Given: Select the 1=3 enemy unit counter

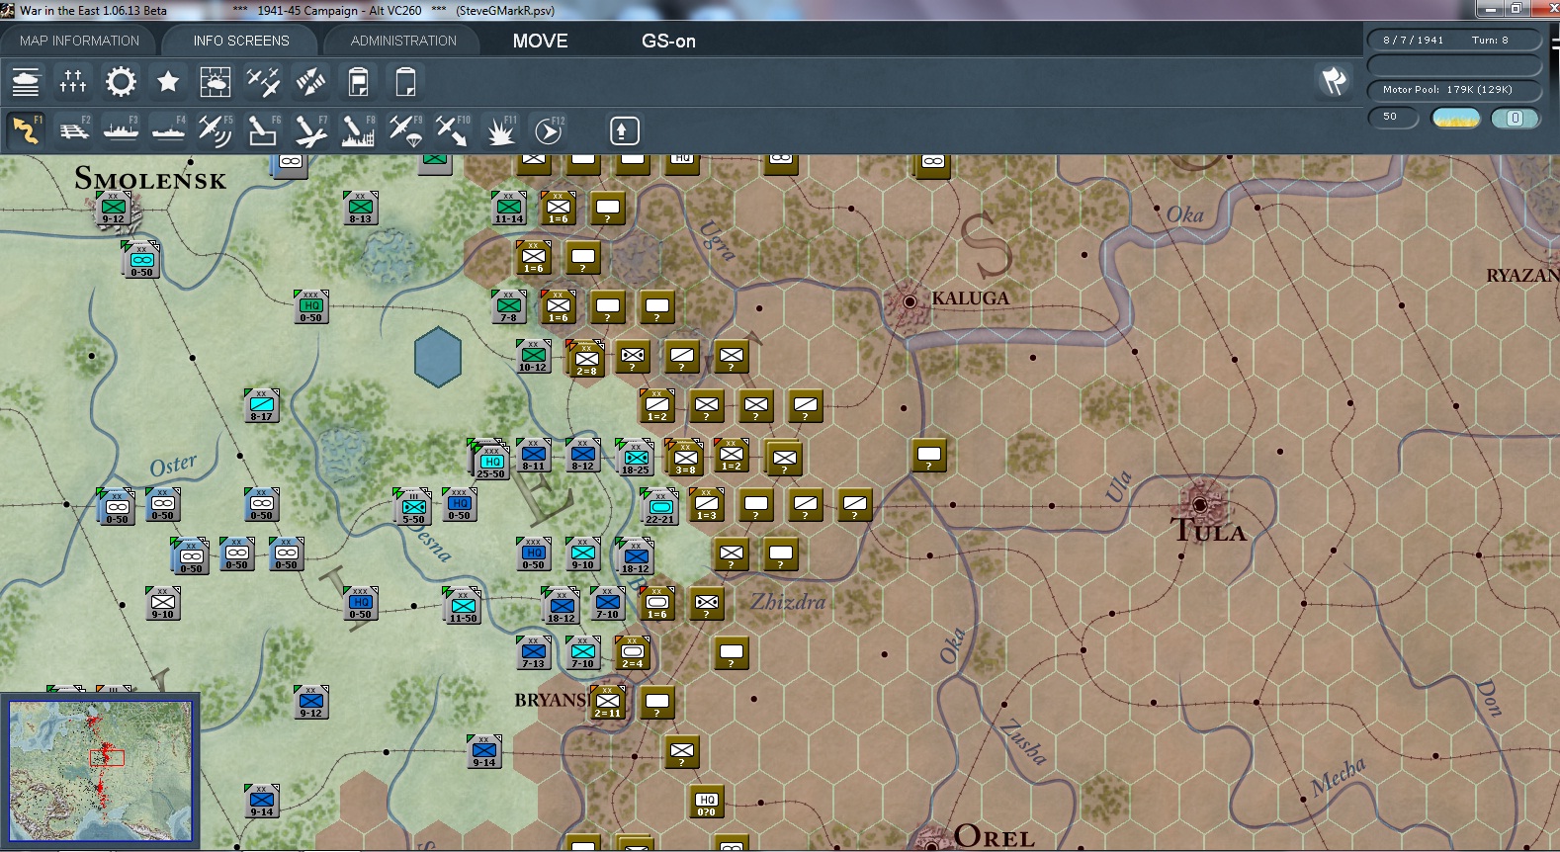Looking at the screenshot, I should point(706,505).
